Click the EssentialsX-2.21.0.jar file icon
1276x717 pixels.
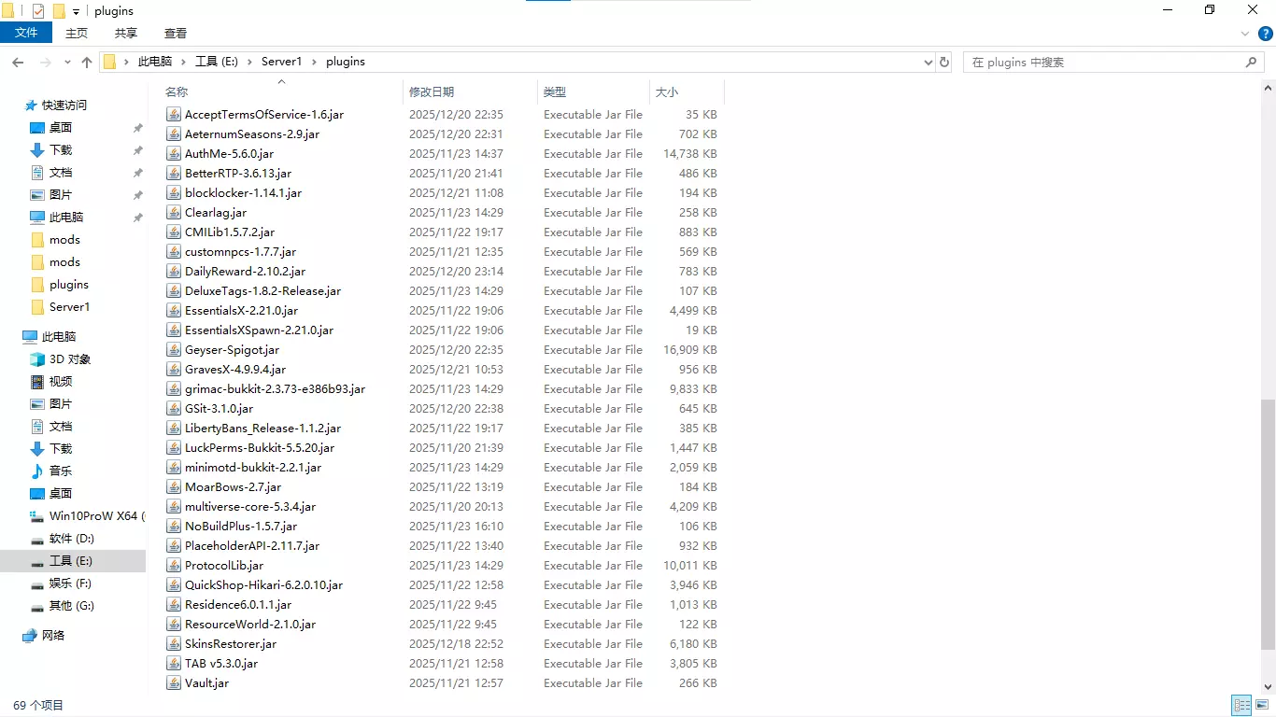tap(173, 311)
